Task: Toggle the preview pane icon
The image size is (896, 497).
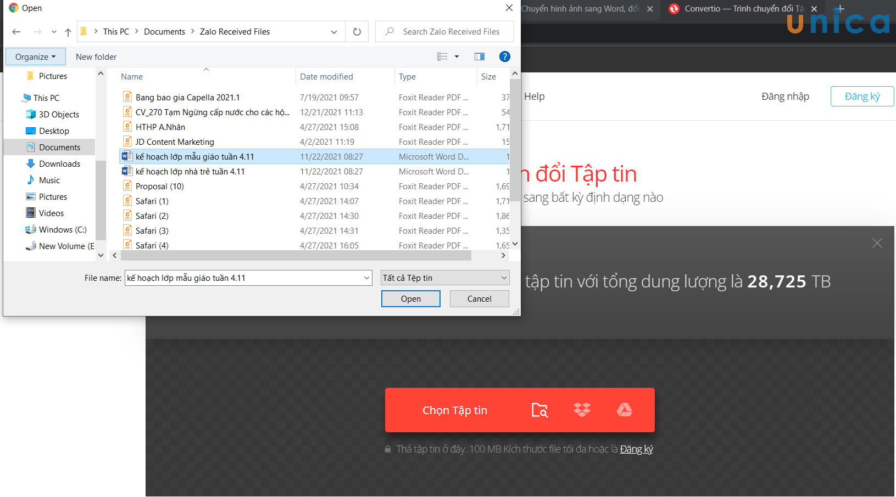Action: (x=479, y=57)
